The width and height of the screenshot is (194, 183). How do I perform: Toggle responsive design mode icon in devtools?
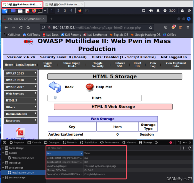click(x=179, y=143)
